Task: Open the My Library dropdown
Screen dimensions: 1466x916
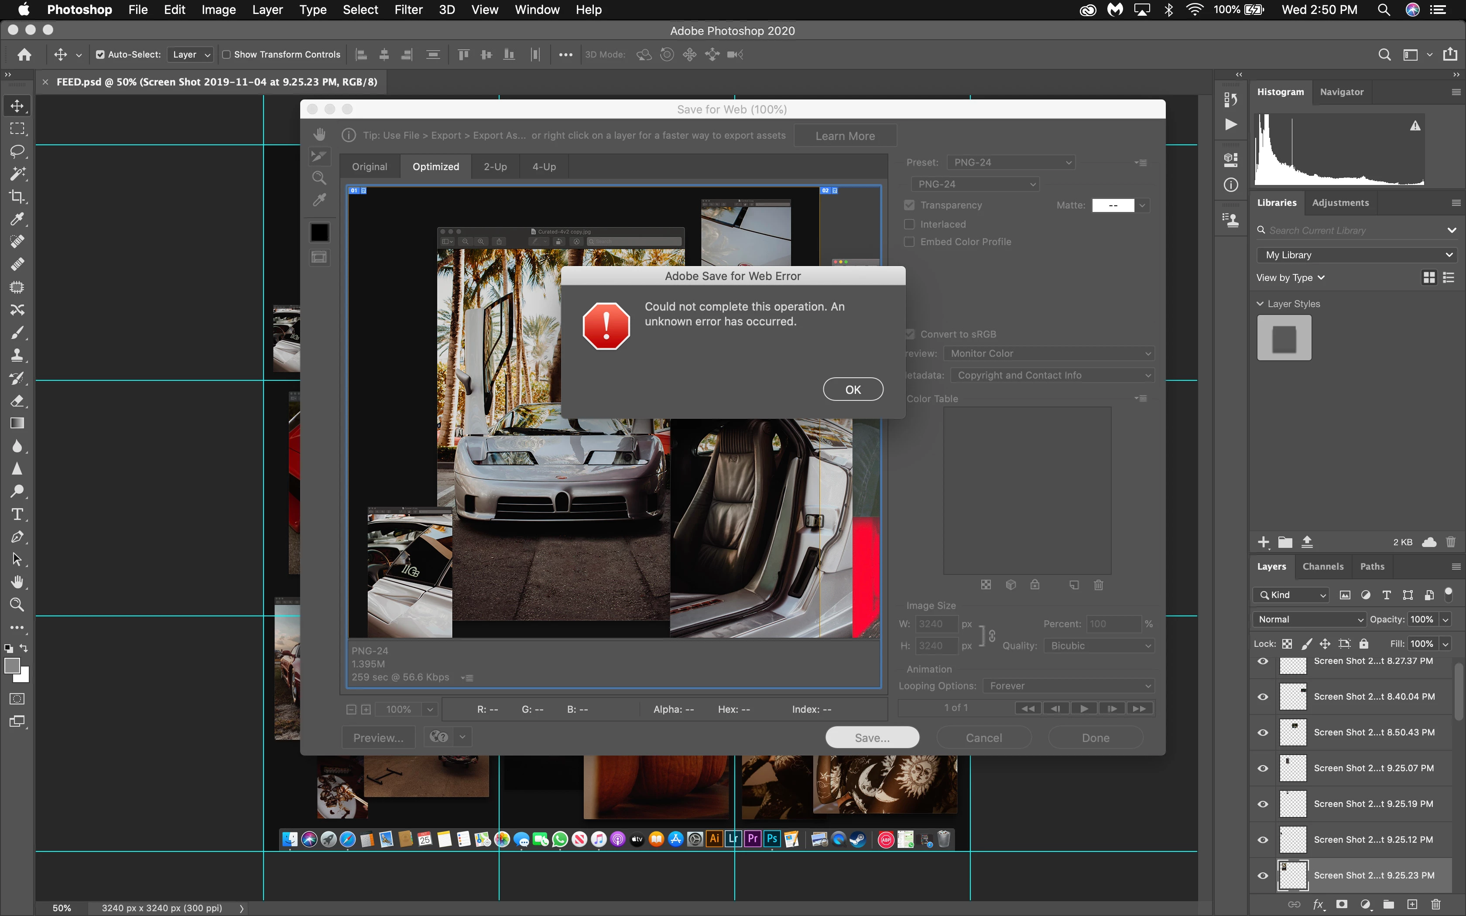Action: [1357, 255]
